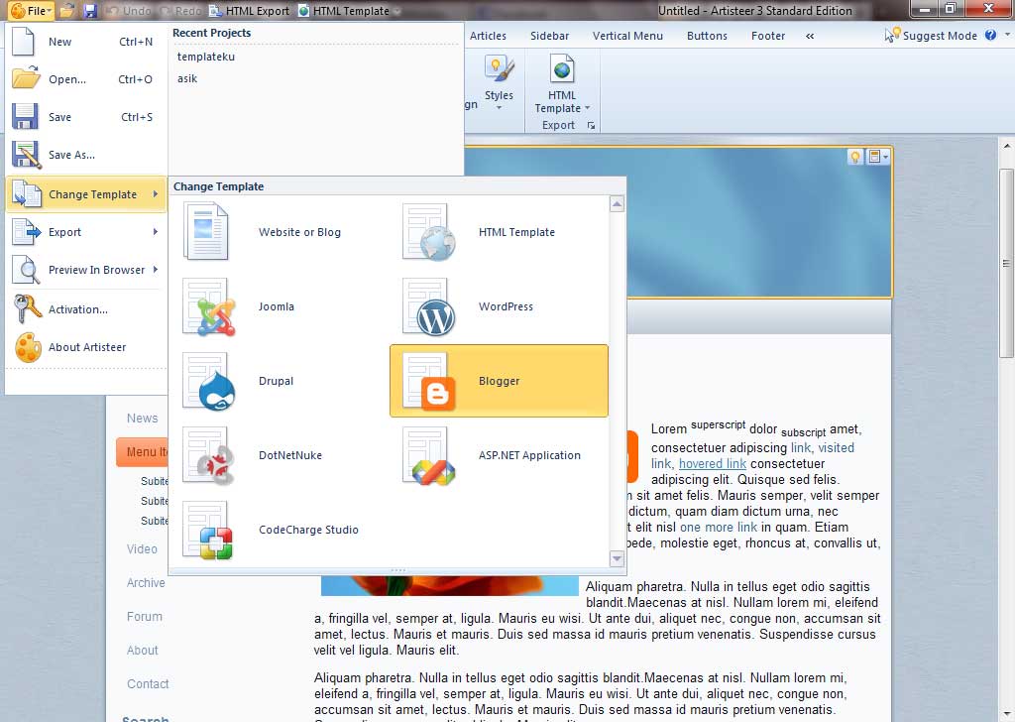Click the News vertical menu item
1015x722 pixels.
(x=143, y=419)
